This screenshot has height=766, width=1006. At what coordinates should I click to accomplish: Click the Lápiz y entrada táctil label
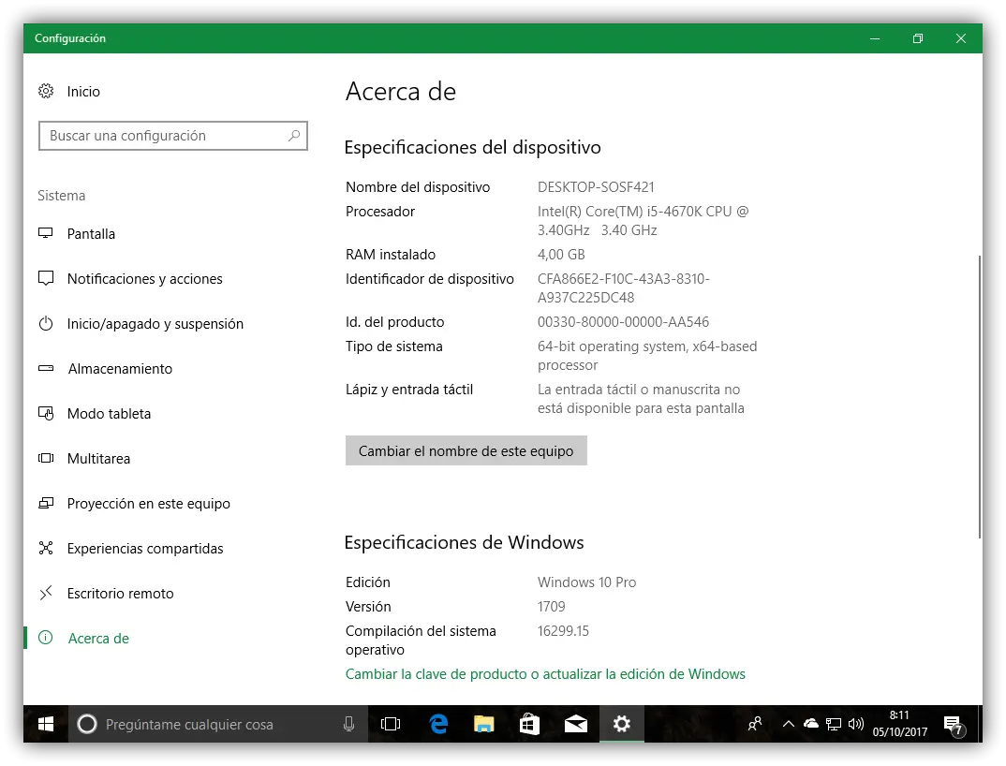[x=409, y=389]
